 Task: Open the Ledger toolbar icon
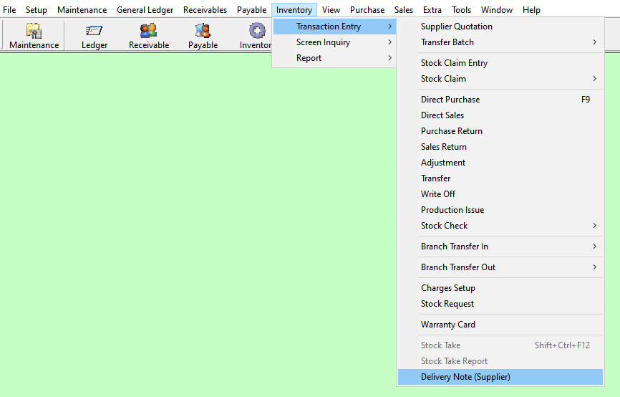point(94,36)
